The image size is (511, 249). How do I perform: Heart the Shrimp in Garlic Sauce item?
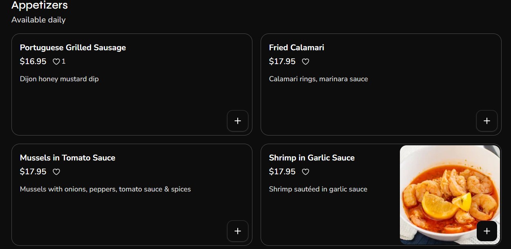click(x=306, y=172)
